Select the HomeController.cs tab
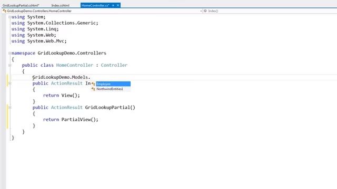Image resolution: width=337 pixels, height=189 pixels. point(95,5)
